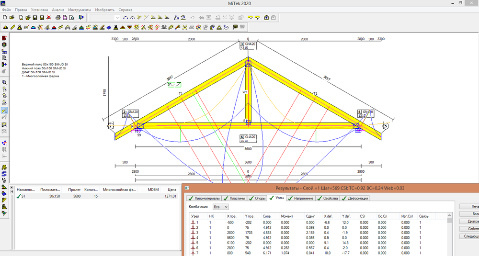479x256 pixels.
Task: Switch to the Деформация tab
Action: click(x=355, y=198)
